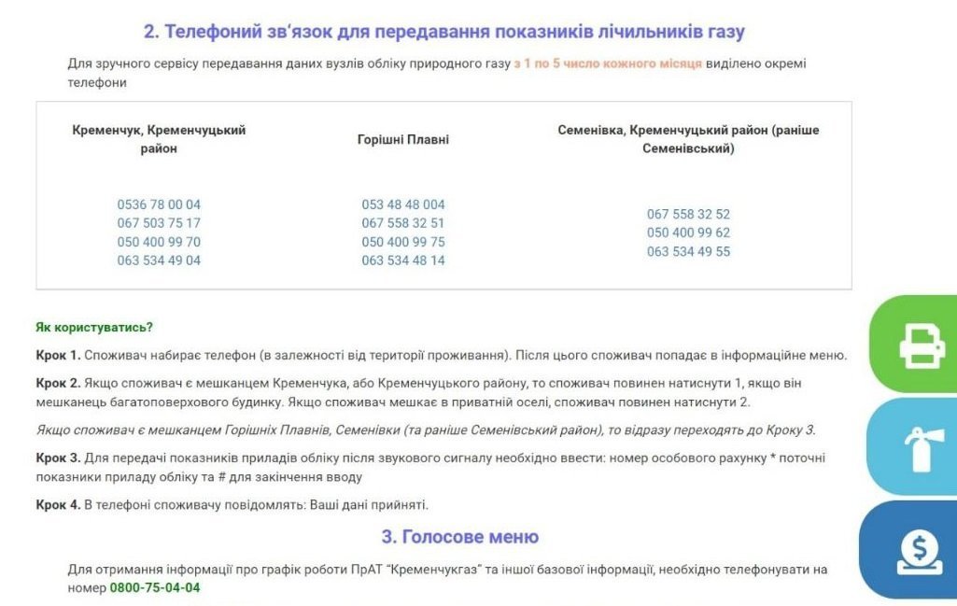Select phone number 067 503 75 17

(x=159, y=223)
